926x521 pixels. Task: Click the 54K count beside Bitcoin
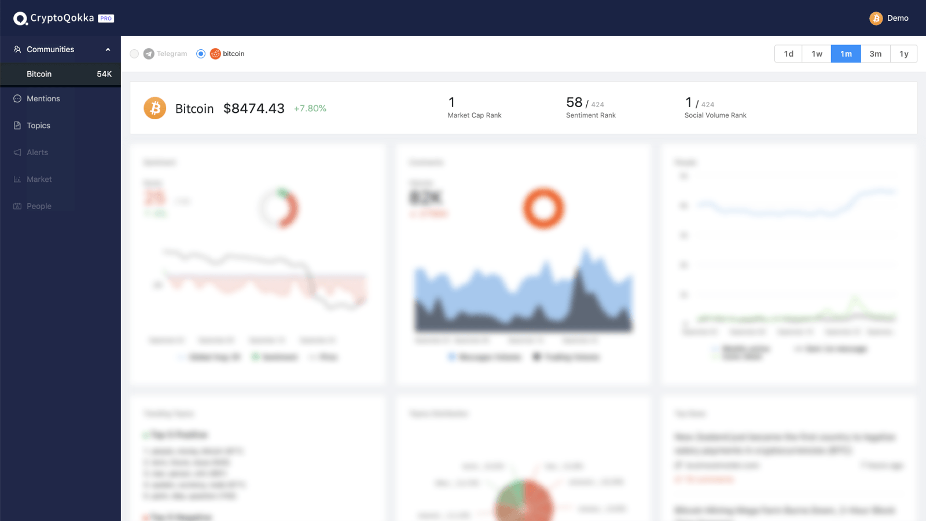click(104, 74)
